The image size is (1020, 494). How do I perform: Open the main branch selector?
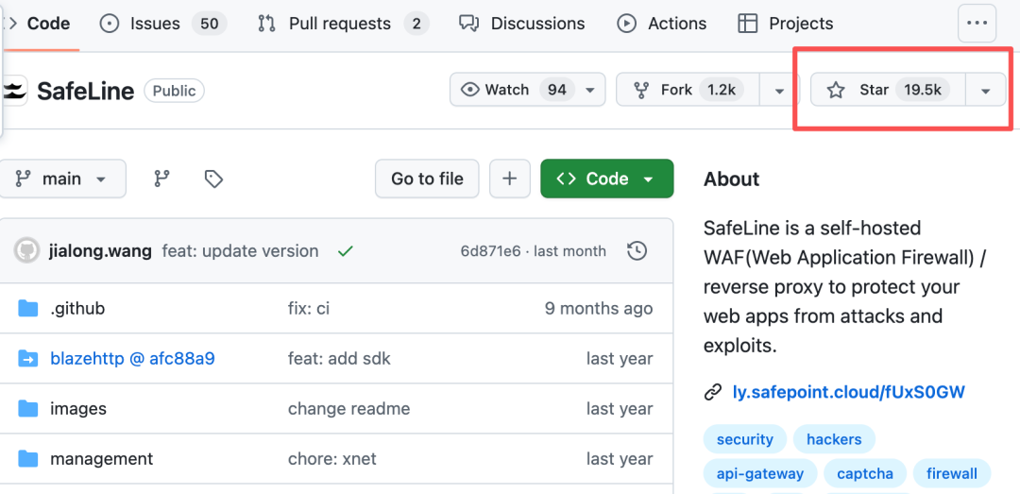tap(62, 179)
